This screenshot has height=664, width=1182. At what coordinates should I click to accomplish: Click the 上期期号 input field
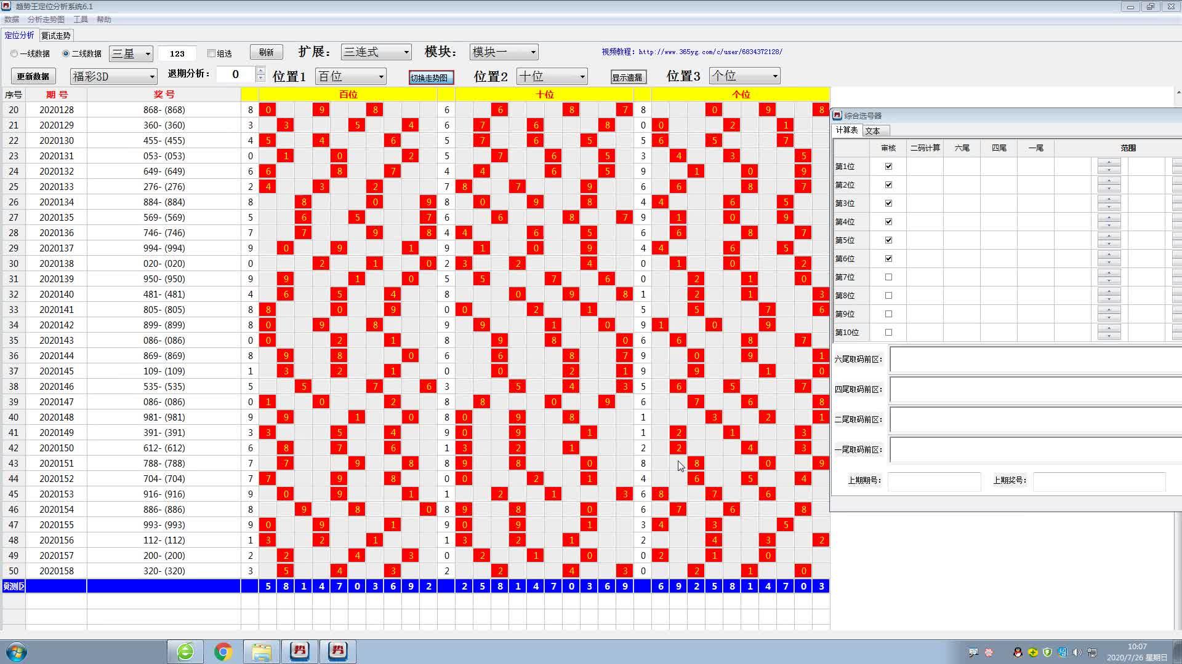click(934, 481)
